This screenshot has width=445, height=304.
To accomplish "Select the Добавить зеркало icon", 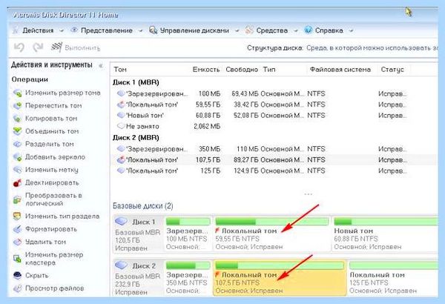I will pyautogui.click(x=17, y=157).
